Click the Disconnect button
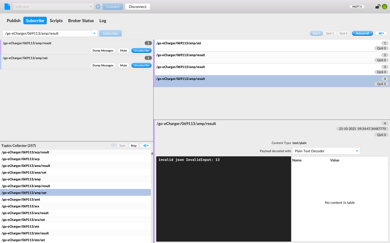This screenshot has width=390, height=243. (x=137, y=6)
